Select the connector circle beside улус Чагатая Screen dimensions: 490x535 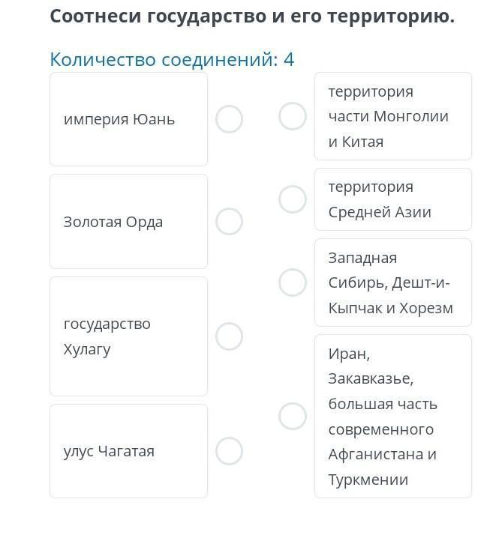(x=229, y=451)
